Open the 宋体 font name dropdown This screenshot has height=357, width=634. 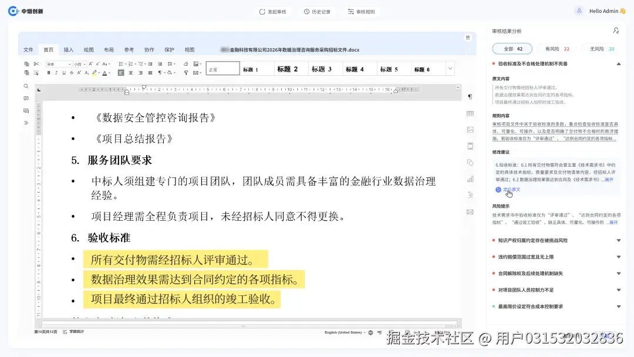58,63
